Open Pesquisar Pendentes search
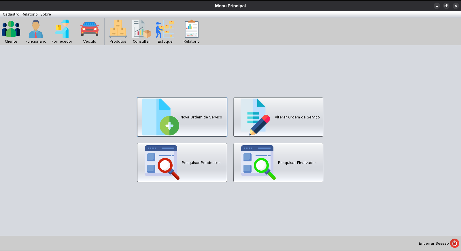This screenshot has width=461, height=251. (182, 163)
